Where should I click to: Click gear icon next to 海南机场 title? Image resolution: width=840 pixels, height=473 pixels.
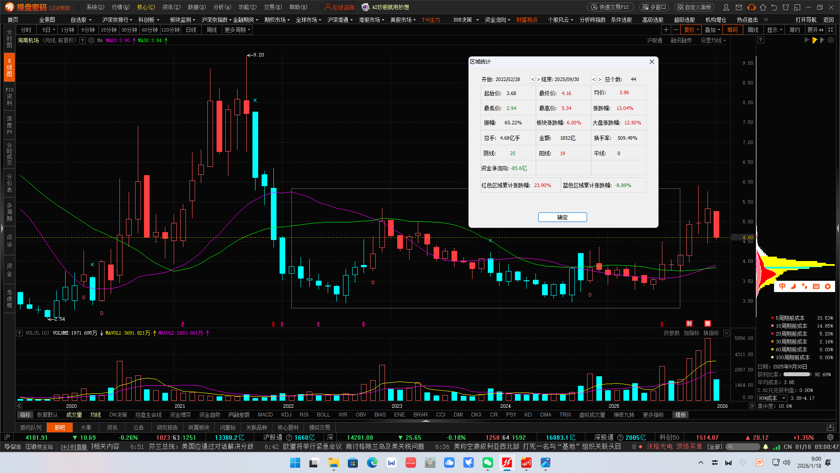pos(91,40)
